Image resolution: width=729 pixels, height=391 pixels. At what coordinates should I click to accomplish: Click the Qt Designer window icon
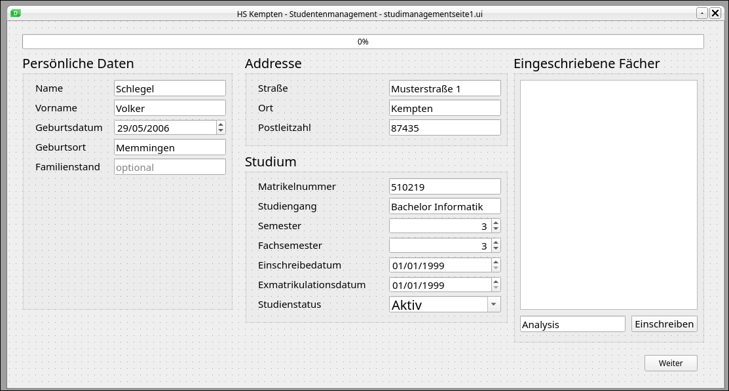pos(16,13)
